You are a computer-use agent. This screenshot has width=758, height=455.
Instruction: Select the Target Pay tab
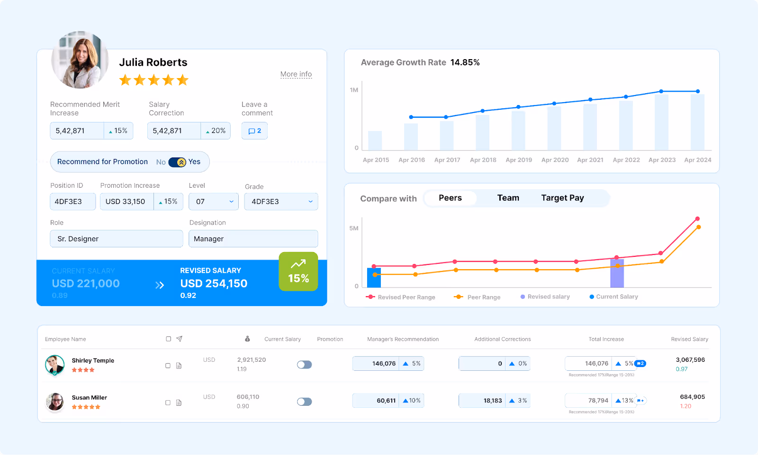pos(562,198)
